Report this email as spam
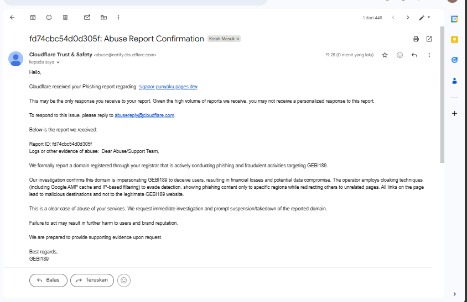 49,18
